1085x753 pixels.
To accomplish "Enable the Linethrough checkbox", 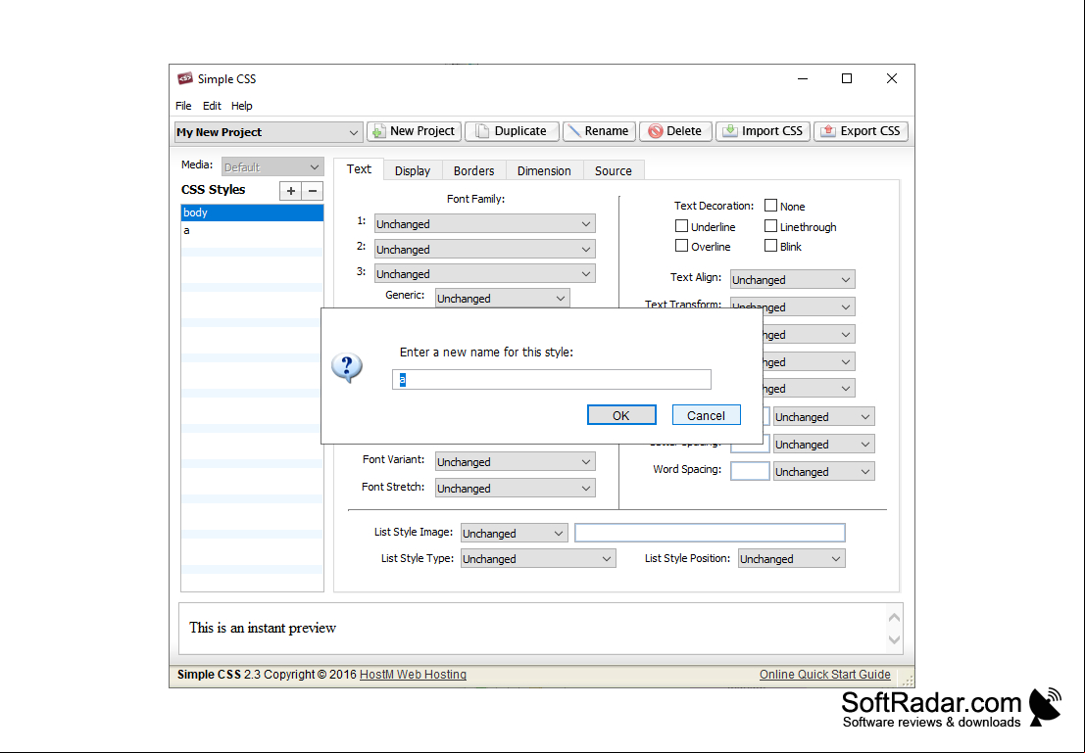I will click(x=770, y=226).
